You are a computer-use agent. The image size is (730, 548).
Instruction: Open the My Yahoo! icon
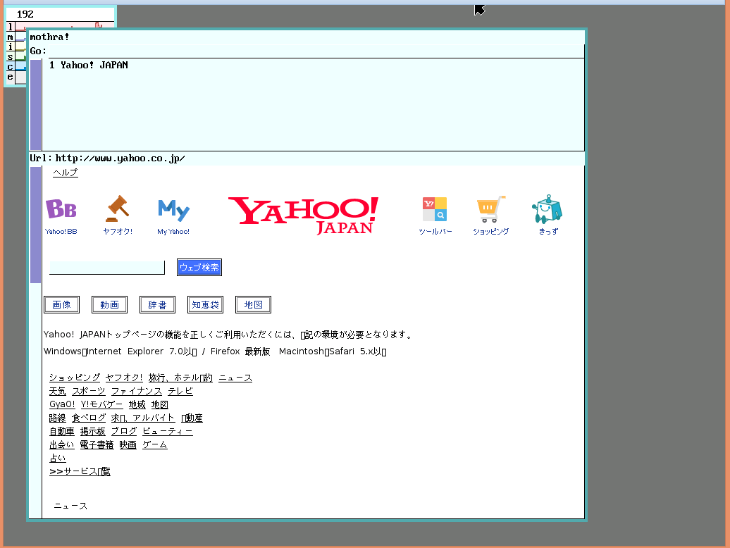point(173,216)
